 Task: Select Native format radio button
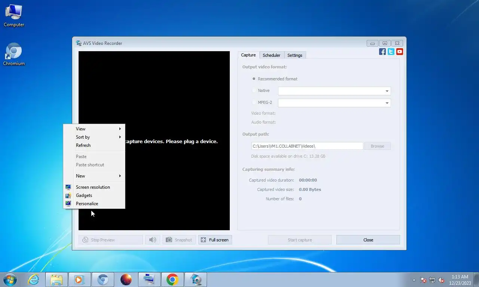click(x=254, y=90)
